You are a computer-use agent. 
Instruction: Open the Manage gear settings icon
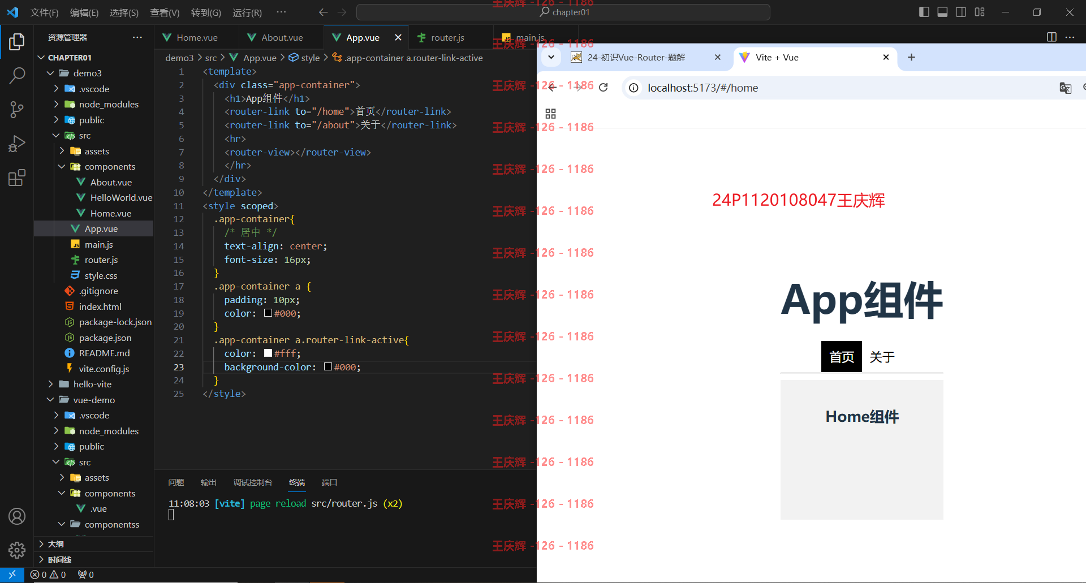(x=17, y=550)
